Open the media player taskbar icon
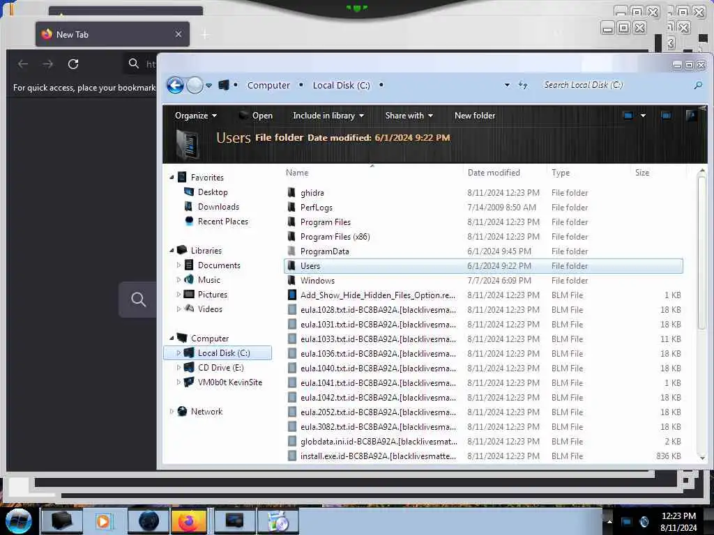 (x=103, y=521)
